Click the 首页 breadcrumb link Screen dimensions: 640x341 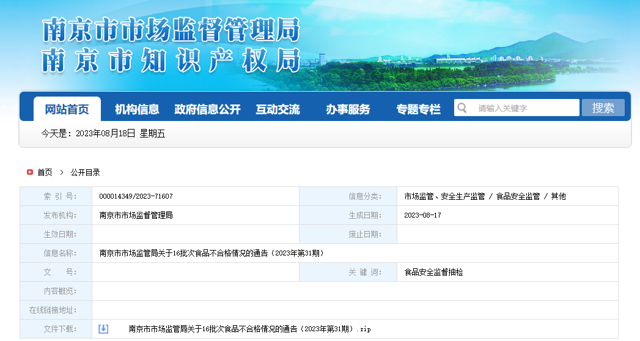coord(45,172)
